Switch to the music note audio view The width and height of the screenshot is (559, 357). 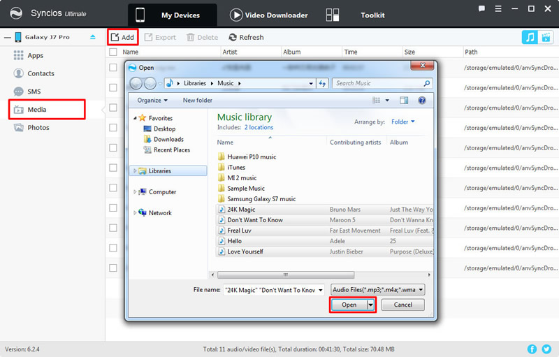tap(530, 37)
